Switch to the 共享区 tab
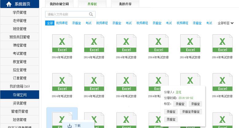This screenshot has height=128, width=239. click(x=92, y=4)
